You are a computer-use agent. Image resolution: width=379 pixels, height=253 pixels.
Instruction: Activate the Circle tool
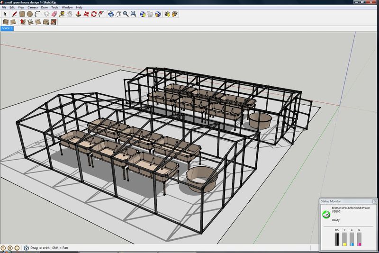click(30, 14)
